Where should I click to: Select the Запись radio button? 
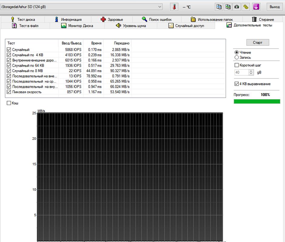(237, 57)
